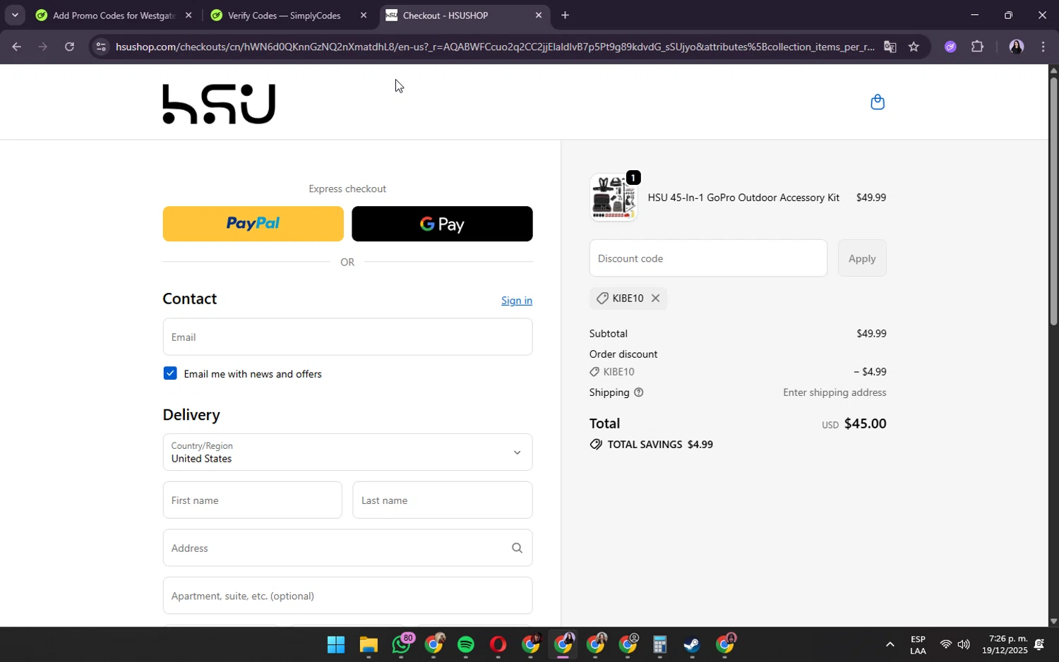The height and width of the screenshot is (662, 1059).
Task: Click the browser address bar URL
Action: [x=494, y=47]
